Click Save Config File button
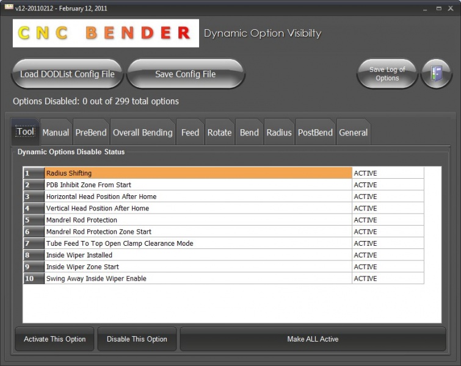The image size is (461, 366). [186, 74]
